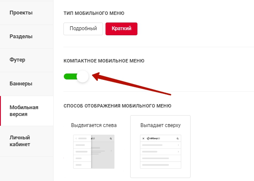254x181 pixels.
Task: Select the Выпадает сверху display option
Action: point(160,147)
